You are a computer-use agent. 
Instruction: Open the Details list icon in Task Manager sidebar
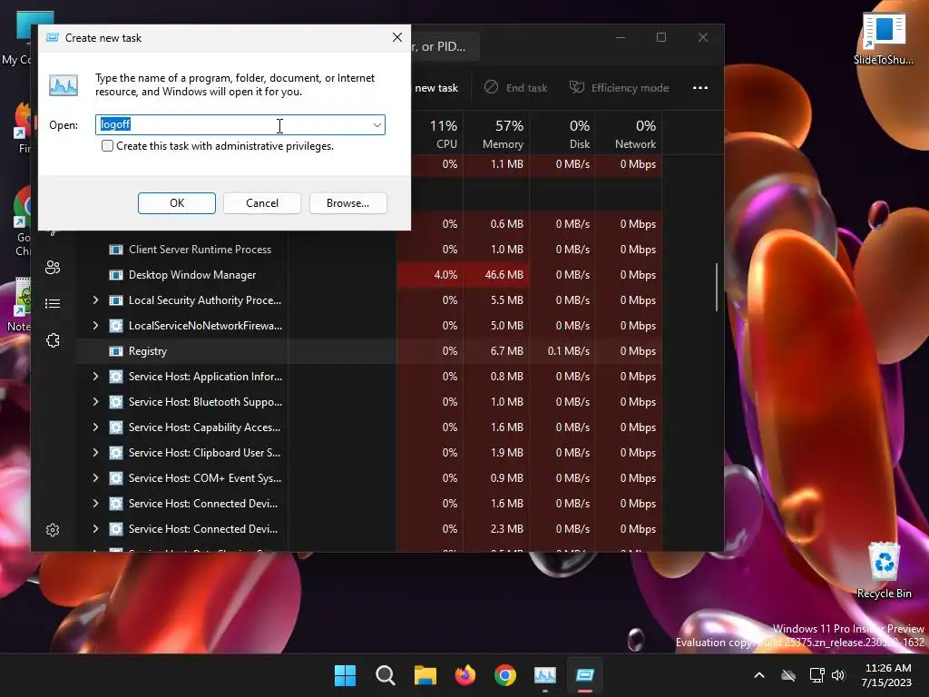53,303
